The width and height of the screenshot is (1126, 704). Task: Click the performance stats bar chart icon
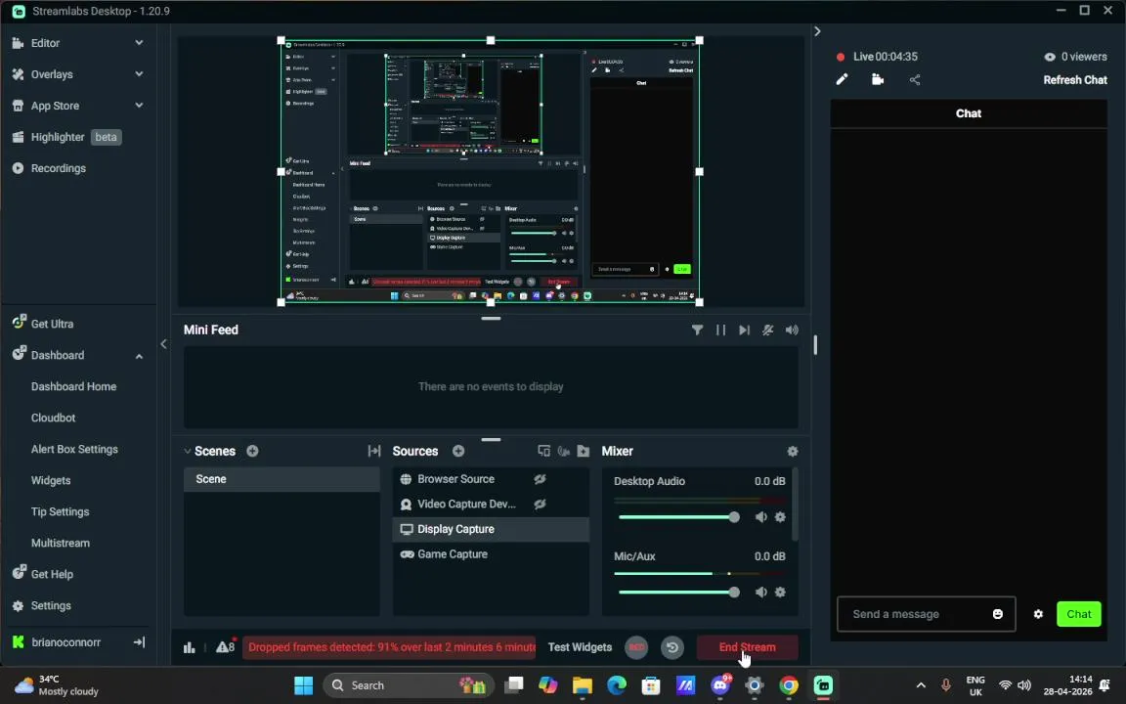coord(189,647)
